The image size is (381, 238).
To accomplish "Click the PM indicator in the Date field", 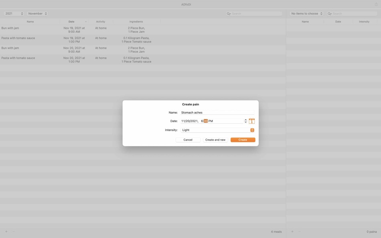I will coord(211,121).
